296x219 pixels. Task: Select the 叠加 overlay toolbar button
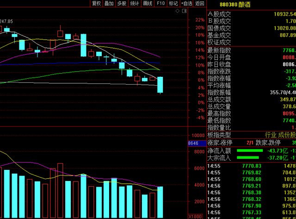coord(109,3)
